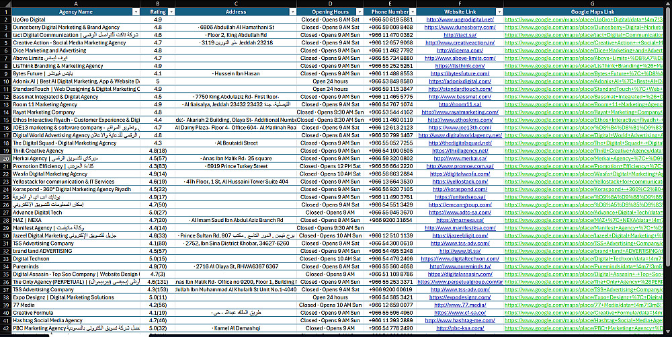Open the Phone Number filter dropdown
672x337 pixels.
coord(413,12)
